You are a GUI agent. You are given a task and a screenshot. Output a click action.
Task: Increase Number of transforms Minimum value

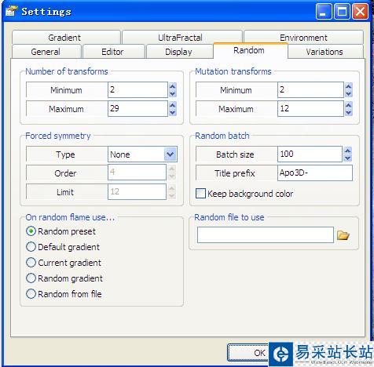(x=173, y=86)
